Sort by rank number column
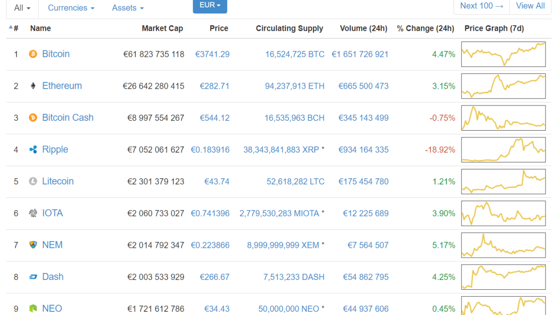The image size is (560, 315). click(x=14, y=28)
